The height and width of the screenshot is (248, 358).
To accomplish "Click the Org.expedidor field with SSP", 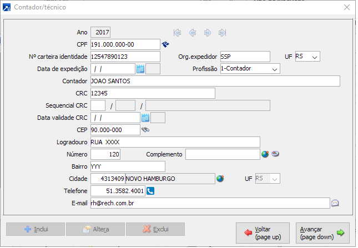I will pos(245,57).
